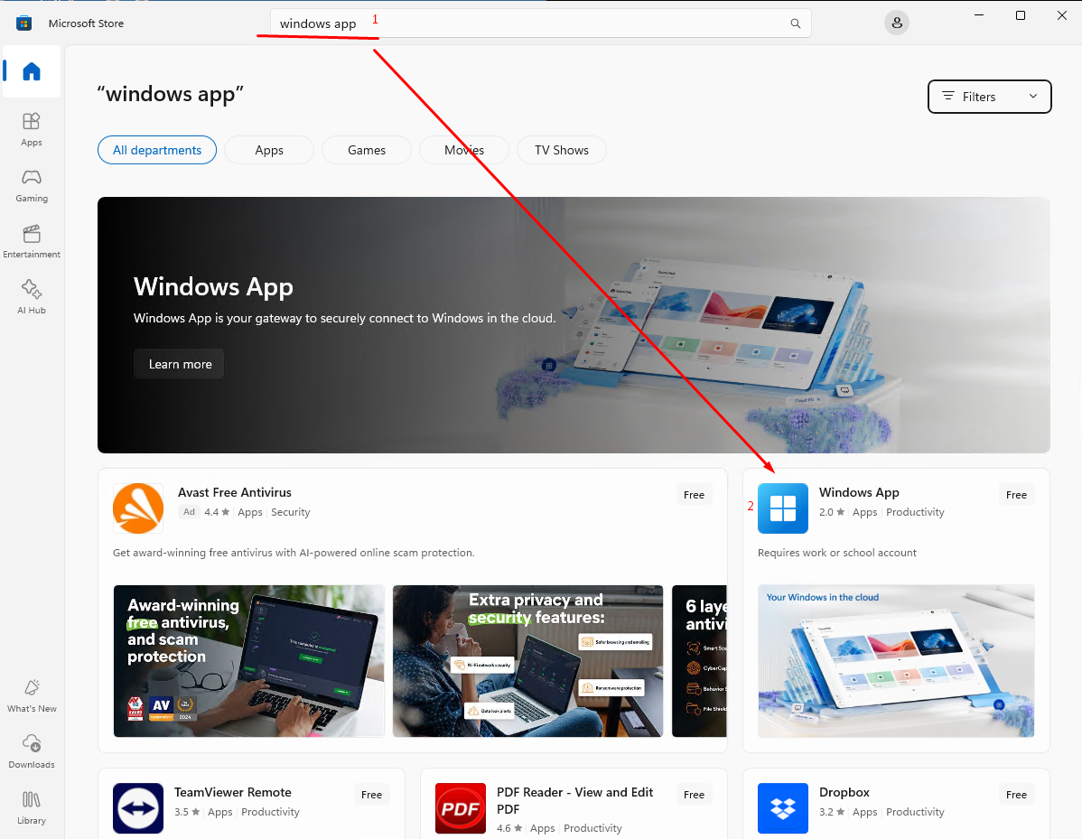Open the Apps section in sidebar
This screenshot has width=1082, height=839.
pyautogui.click(x=32, y=130)
